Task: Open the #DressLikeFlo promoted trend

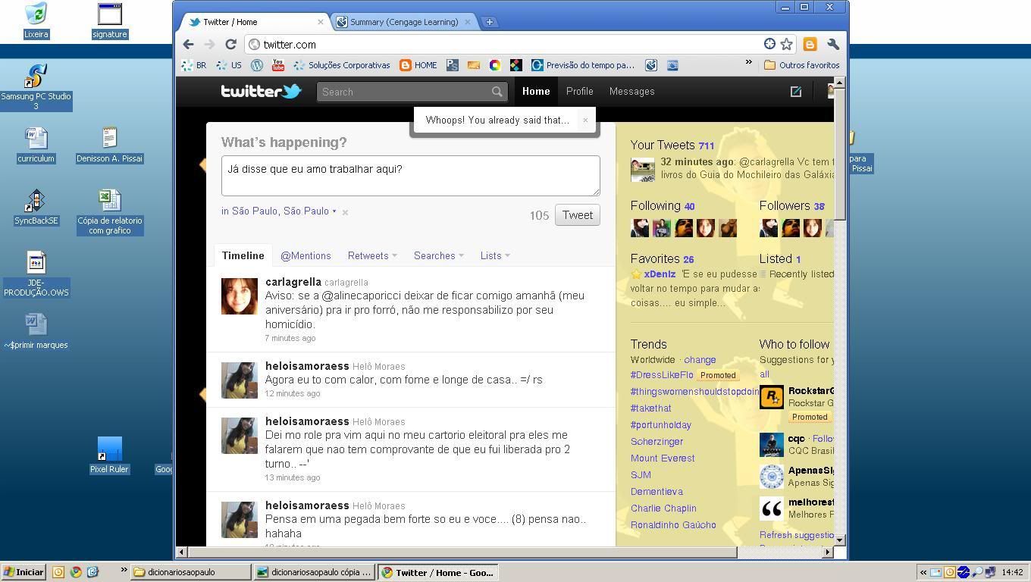Action: 662,375
